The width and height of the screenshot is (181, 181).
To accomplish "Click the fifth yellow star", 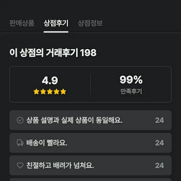I will point(63,92).
